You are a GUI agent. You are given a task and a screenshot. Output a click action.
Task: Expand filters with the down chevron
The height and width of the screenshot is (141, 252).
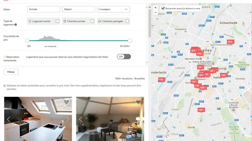click(x=147, y=62)
